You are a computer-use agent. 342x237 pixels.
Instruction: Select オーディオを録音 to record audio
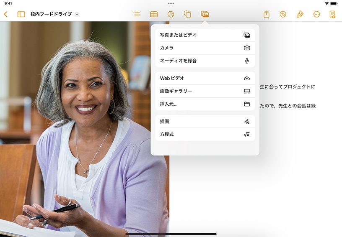[205, 61]
